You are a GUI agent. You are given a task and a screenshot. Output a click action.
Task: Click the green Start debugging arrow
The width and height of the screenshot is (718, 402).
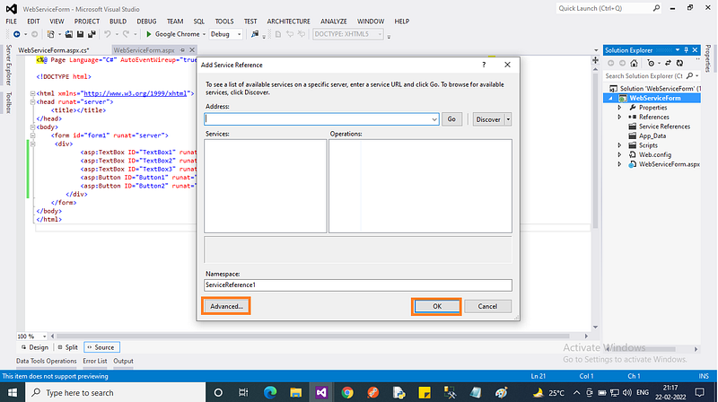pyautogui.click(x=149, y=34)
